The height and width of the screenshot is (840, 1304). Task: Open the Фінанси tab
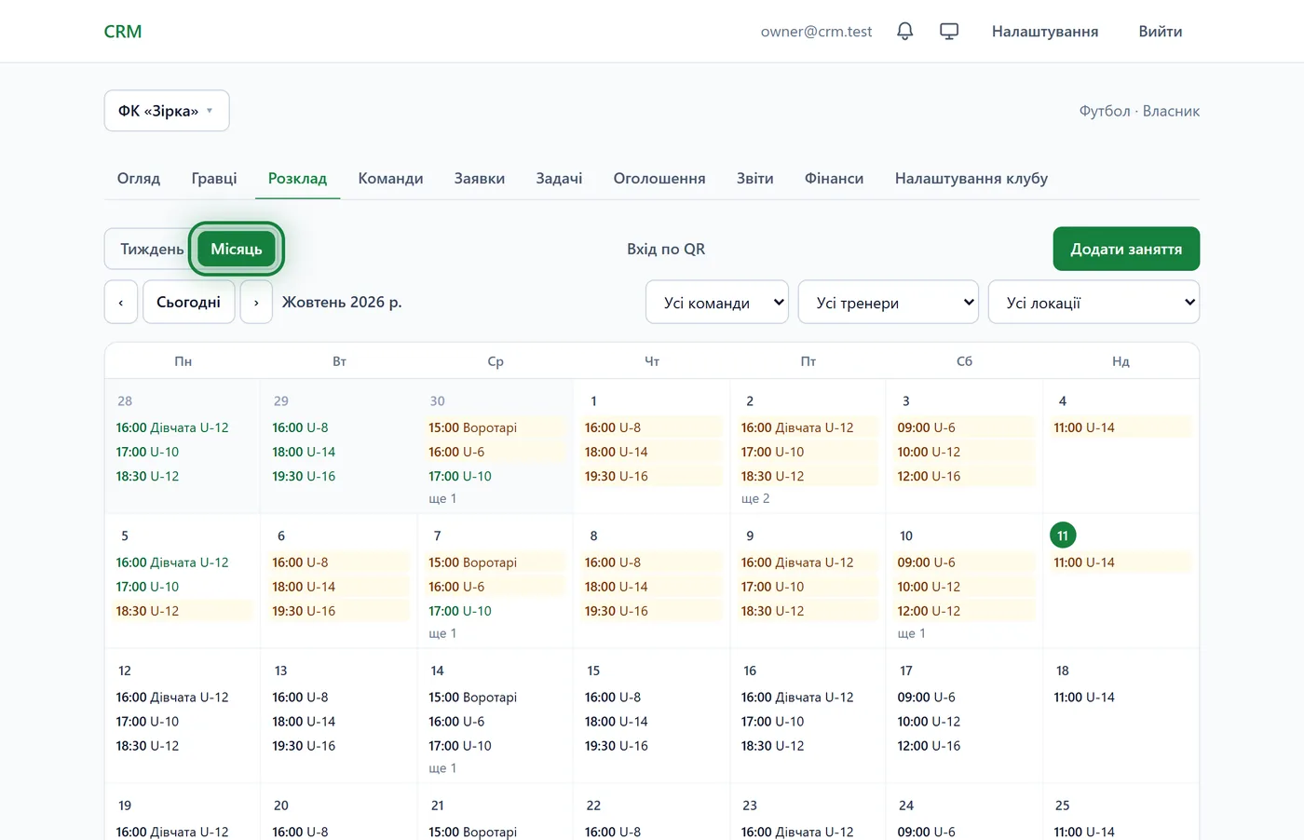[834, 178]
